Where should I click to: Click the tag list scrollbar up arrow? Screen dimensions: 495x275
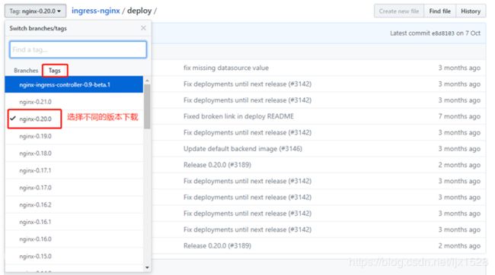[x=147, y=81]
